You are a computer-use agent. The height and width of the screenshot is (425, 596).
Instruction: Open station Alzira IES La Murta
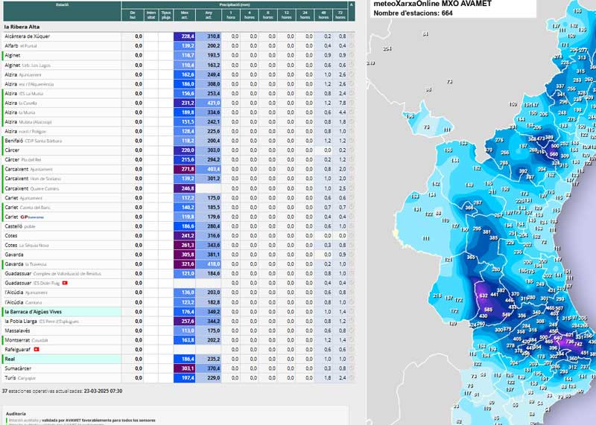pyautogui.click(x=24, y=94)
